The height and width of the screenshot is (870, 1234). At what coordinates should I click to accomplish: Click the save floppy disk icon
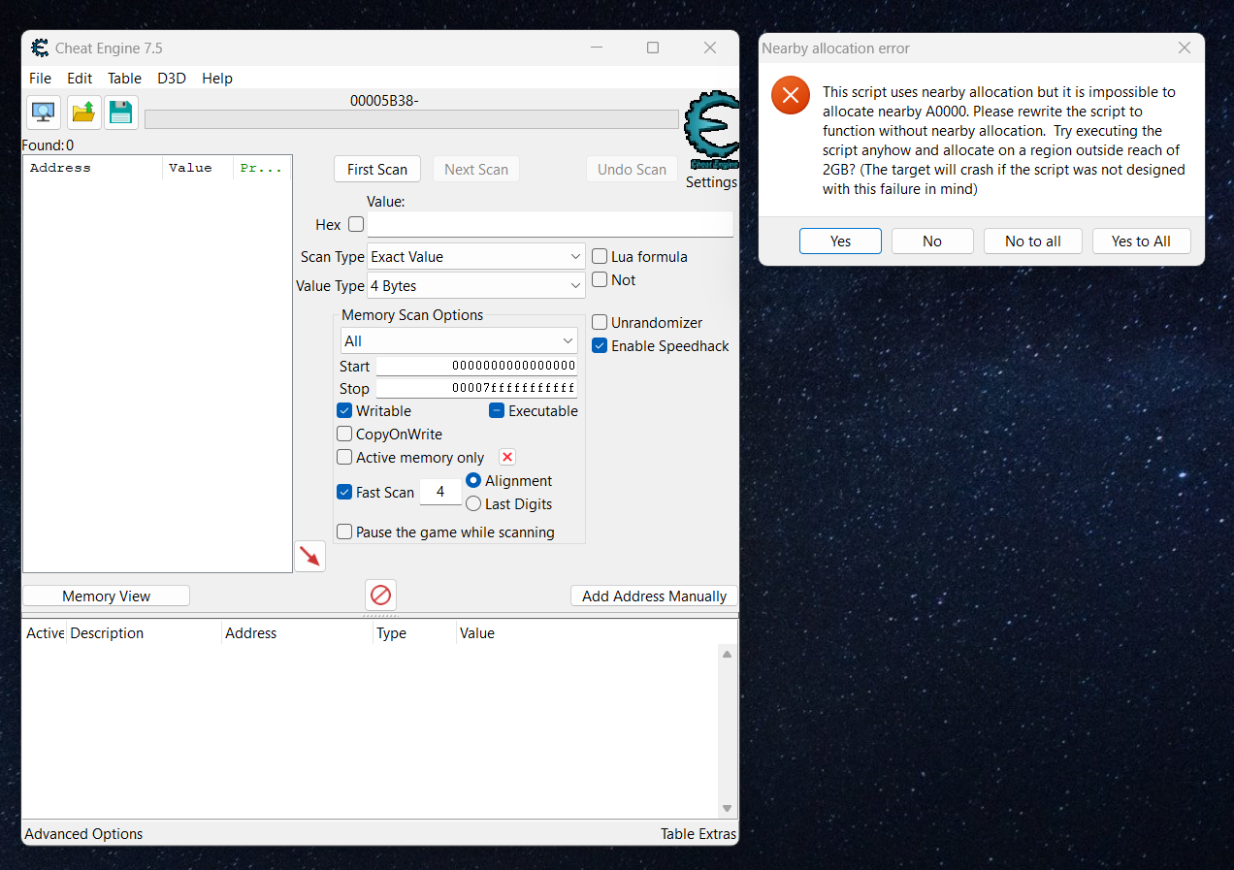point(120,112)
